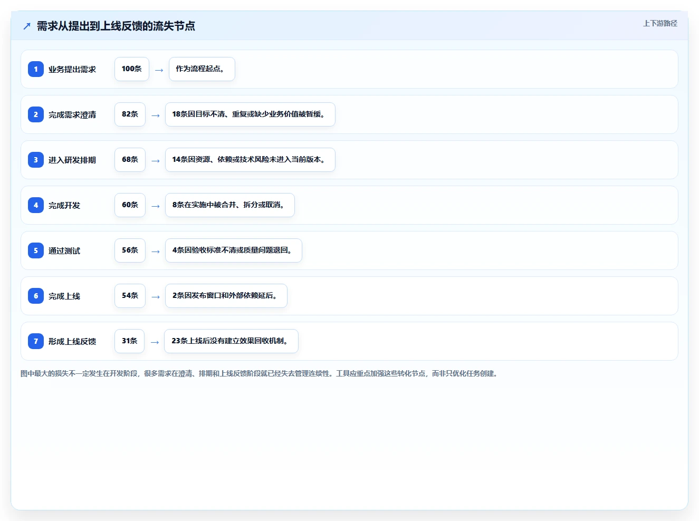Click the title 需求从提出到上线反馈的流失节点
This screenshot has height=521, width=699.
(x=116, y=26)
